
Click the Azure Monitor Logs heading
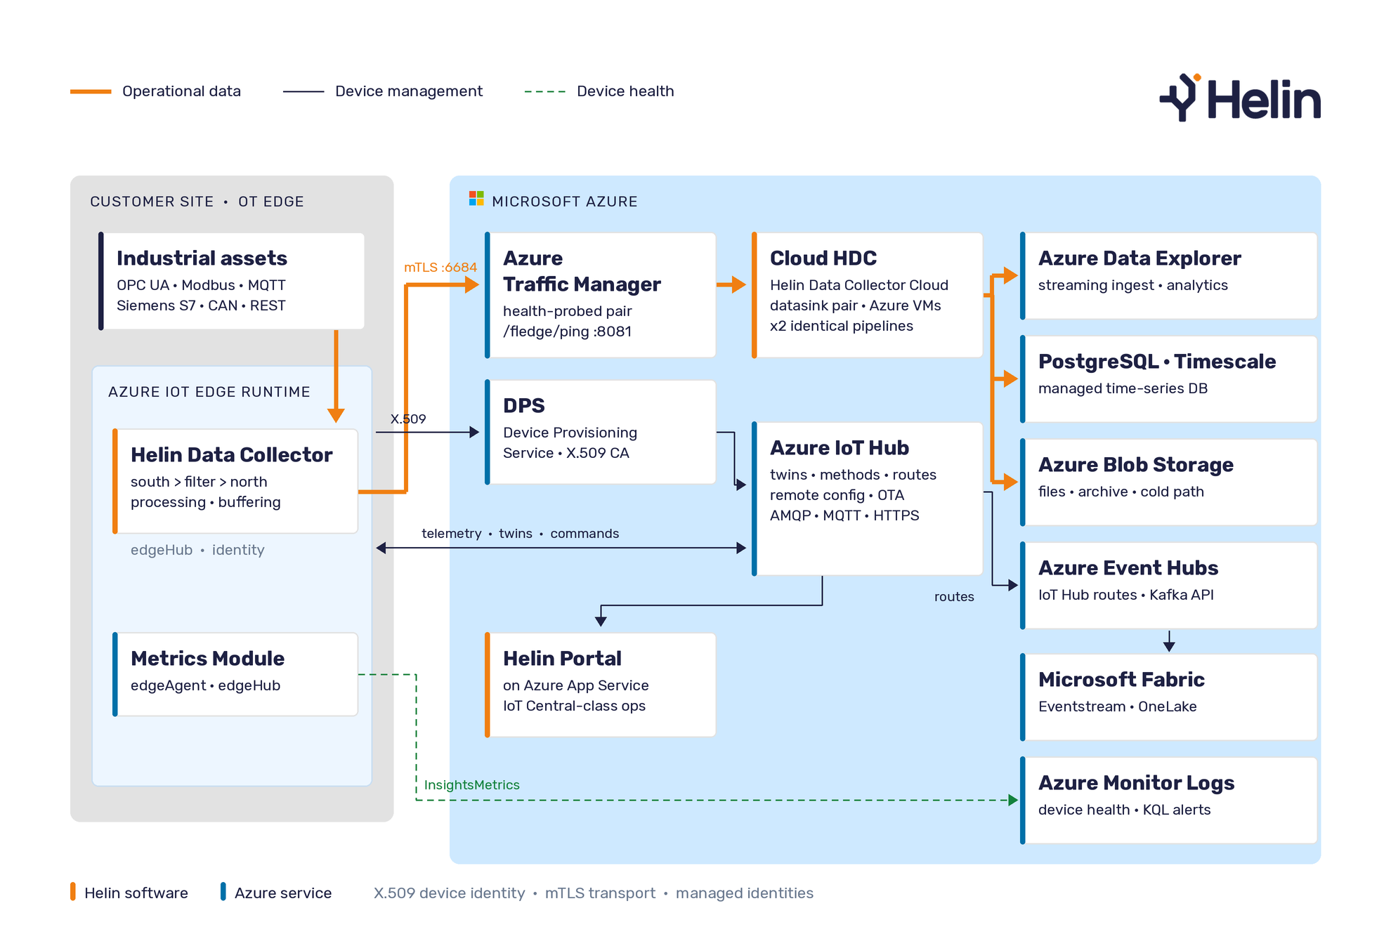[1136, 783]
